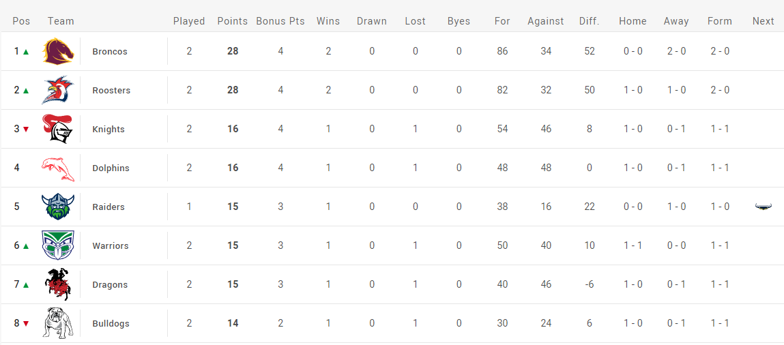The width and height of the screenshot is (784, 345).
Task: Click the Diff. column header
Action: click(x=590, y=21)
